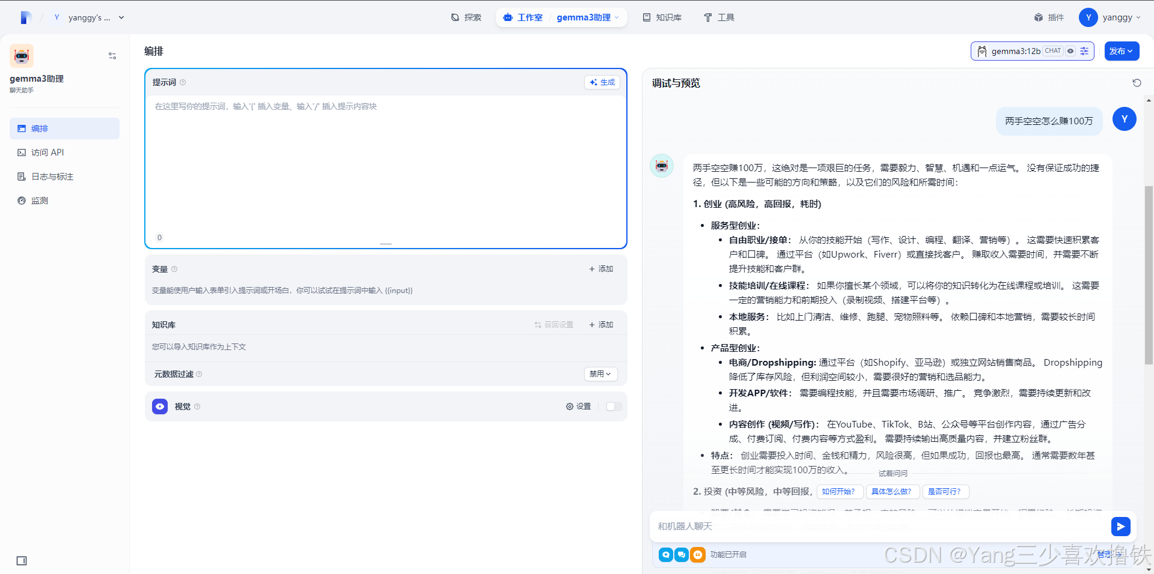1154x574 pixels.
Task: Select 访问 API in the sidebar
Action: click(x=64, y=153)
